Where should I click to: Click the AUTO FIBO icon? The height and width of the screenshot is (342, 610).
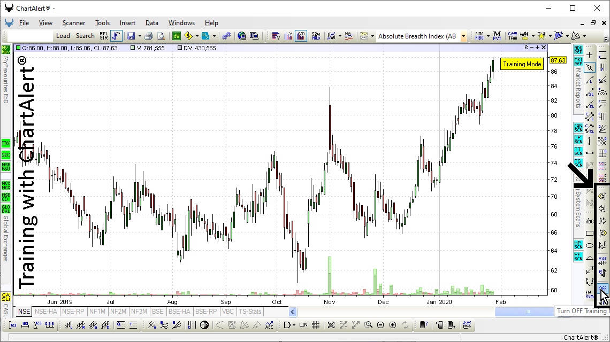point(479,36)
